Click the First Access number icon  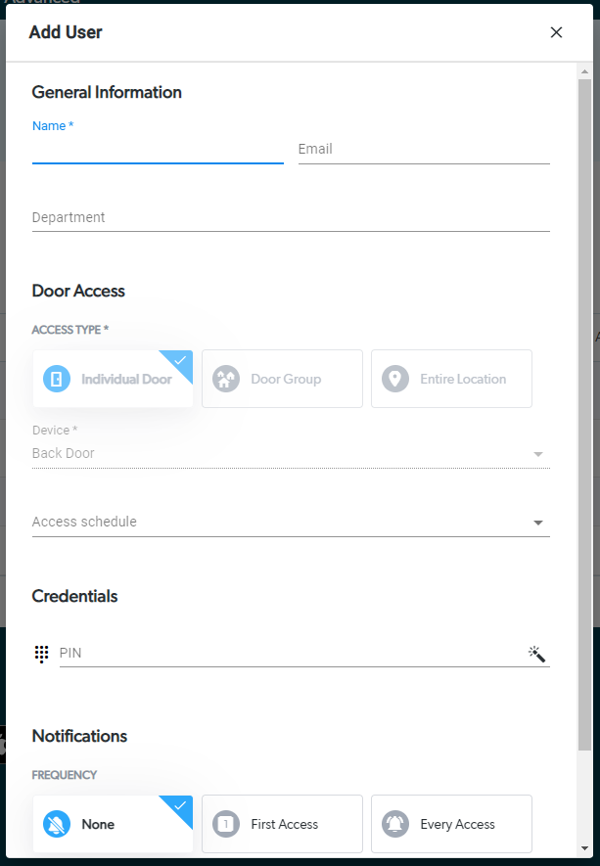[x=226, y=824]
